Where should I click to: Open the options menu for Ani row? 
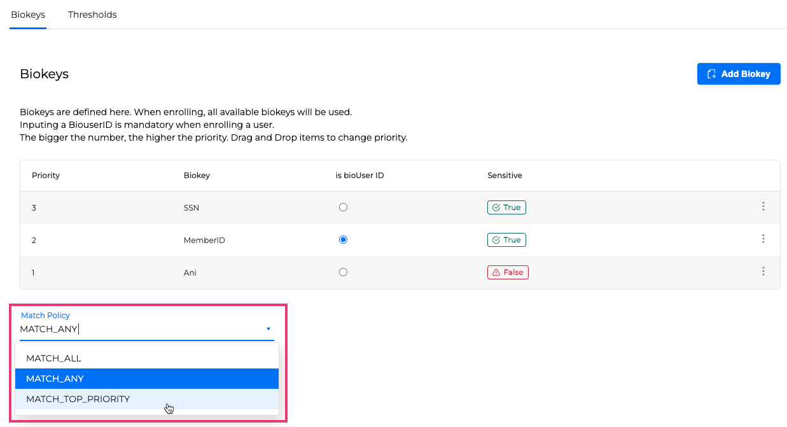(x=763, y=272)
